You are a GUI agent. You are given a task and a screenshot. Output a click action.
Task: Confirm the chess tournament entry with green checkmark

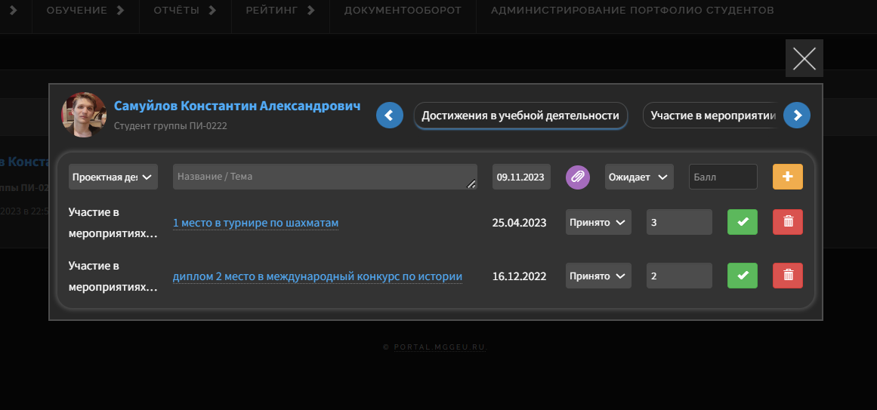pyautogui.click(x=742, y=222)
